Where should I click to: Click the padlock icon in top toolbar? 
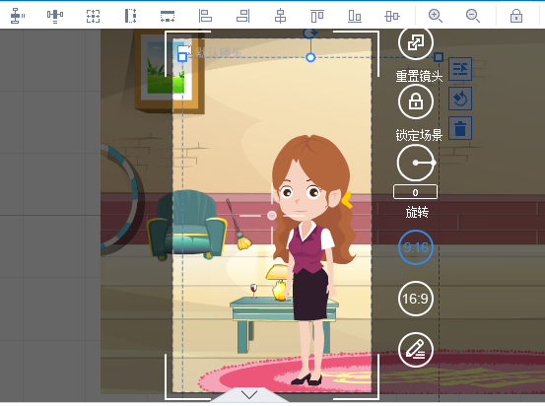[516, 16]
